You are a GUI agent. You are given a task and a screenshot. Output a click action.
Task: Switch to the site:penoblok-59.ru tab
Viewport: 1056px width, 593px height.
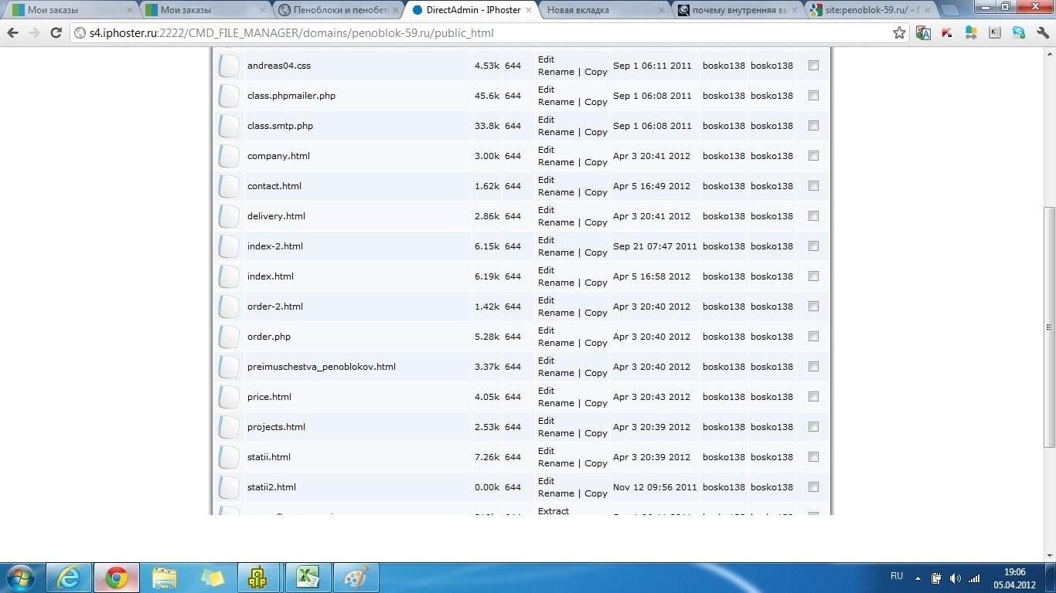[869, 10]
